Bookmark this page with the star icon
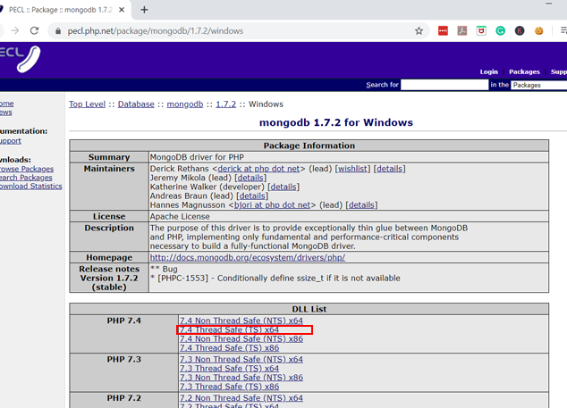Viewport: 567px width, 408px height. (419, 31)
